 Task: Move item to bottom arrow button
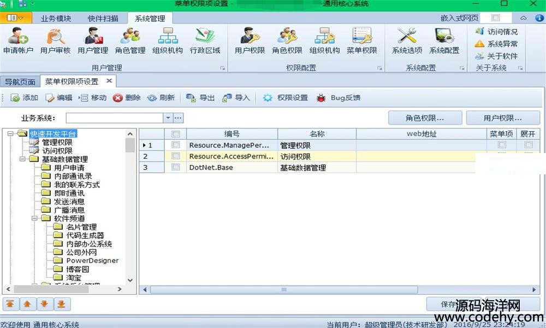tap(62, 304)
